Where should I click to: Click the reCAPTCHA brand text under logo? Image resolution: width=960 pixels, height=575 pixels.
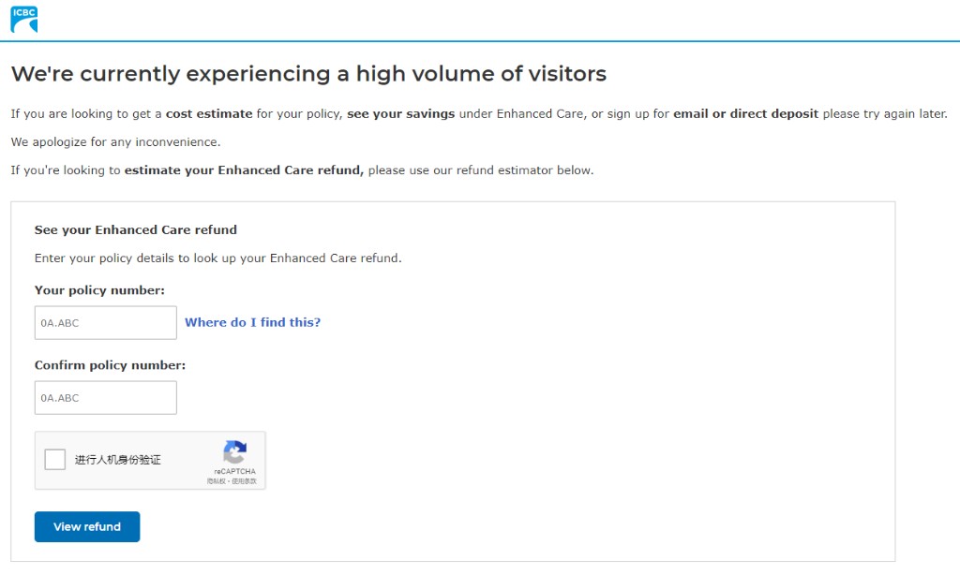(x=235, y=472)
